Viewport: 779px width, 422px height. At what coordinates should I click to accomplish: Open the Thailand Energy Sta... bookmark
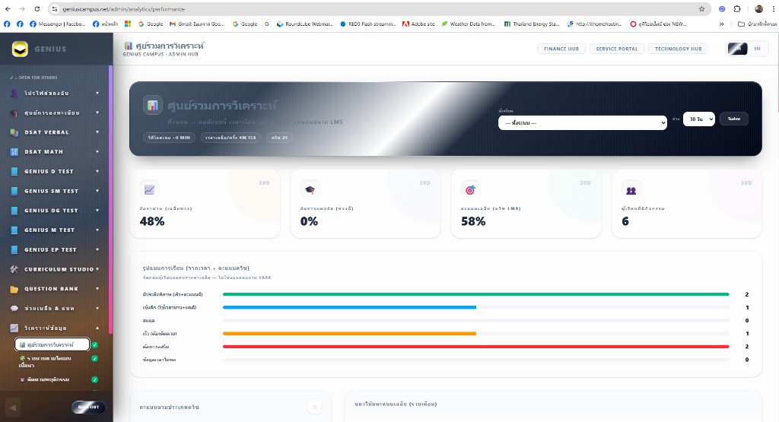point(532,24)
